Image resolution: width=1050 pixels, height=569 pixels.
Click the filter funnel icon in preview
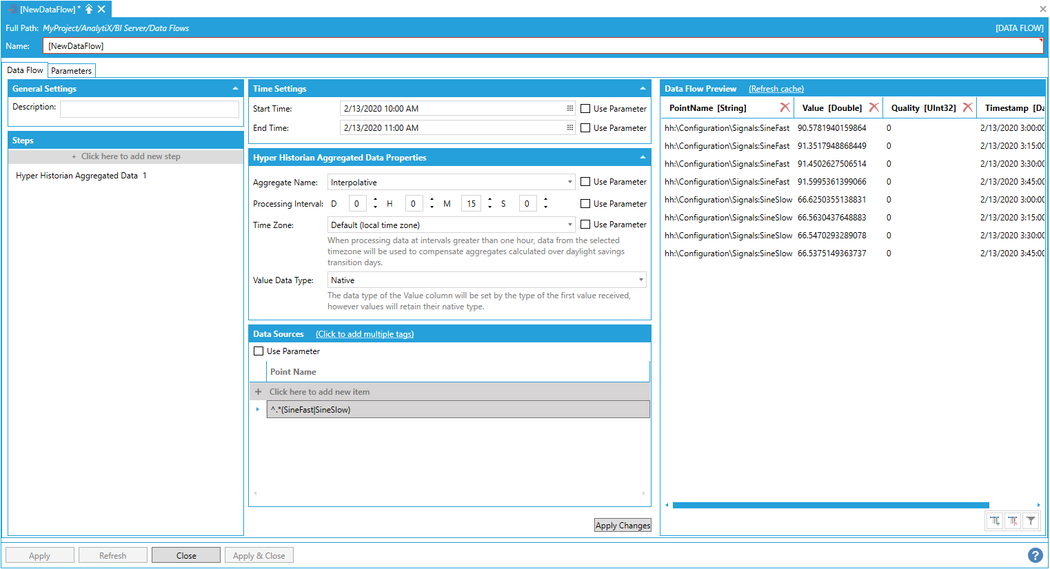(1031, 521)
